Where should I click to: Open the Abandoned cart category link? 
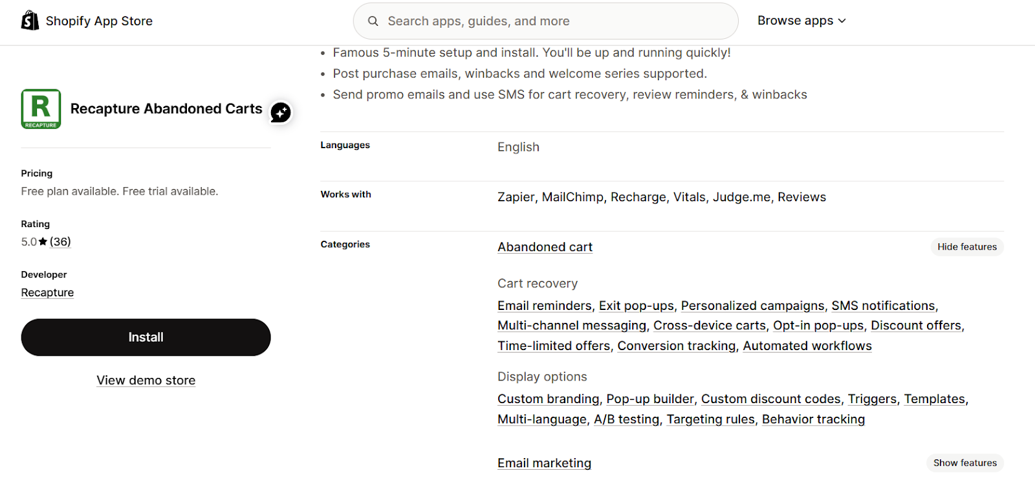[x=545, y=247]
